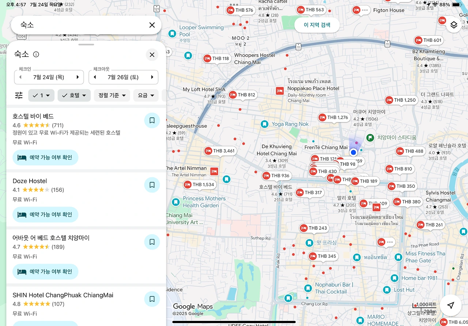Open the 호스텔 바이 베드 listing title
The width and height of the screenshot is (468, 326).
tap(33, 116)
